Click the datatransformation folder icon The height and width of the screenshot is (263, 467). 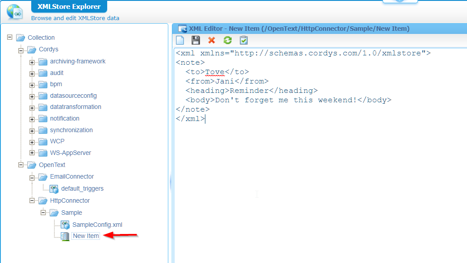tap(43, 107)
